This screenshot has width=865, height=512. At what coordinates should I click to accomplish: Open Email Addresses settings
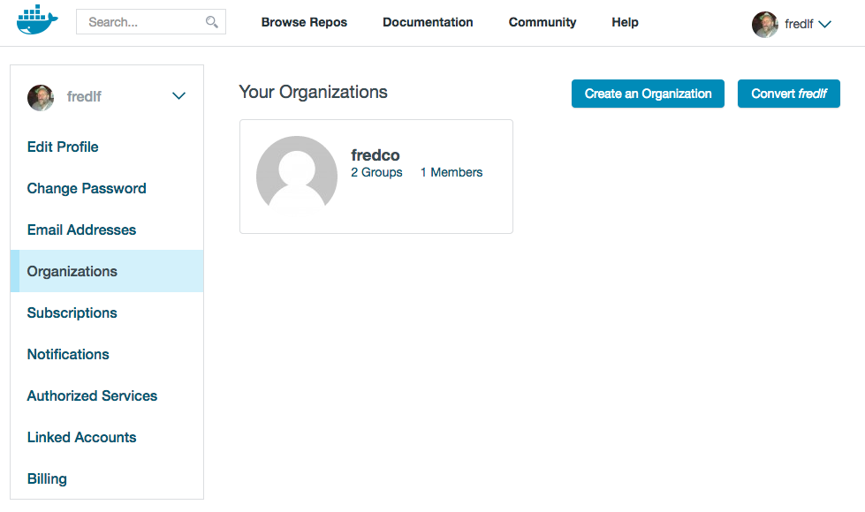pyautogui.click(x=81, y=230)
